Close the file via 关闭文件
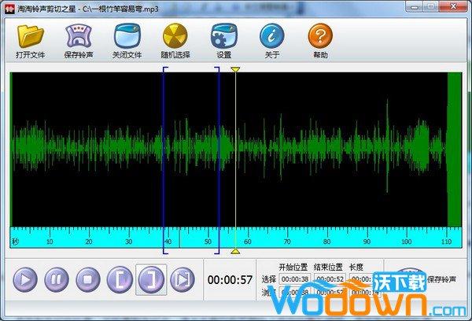 127,41
